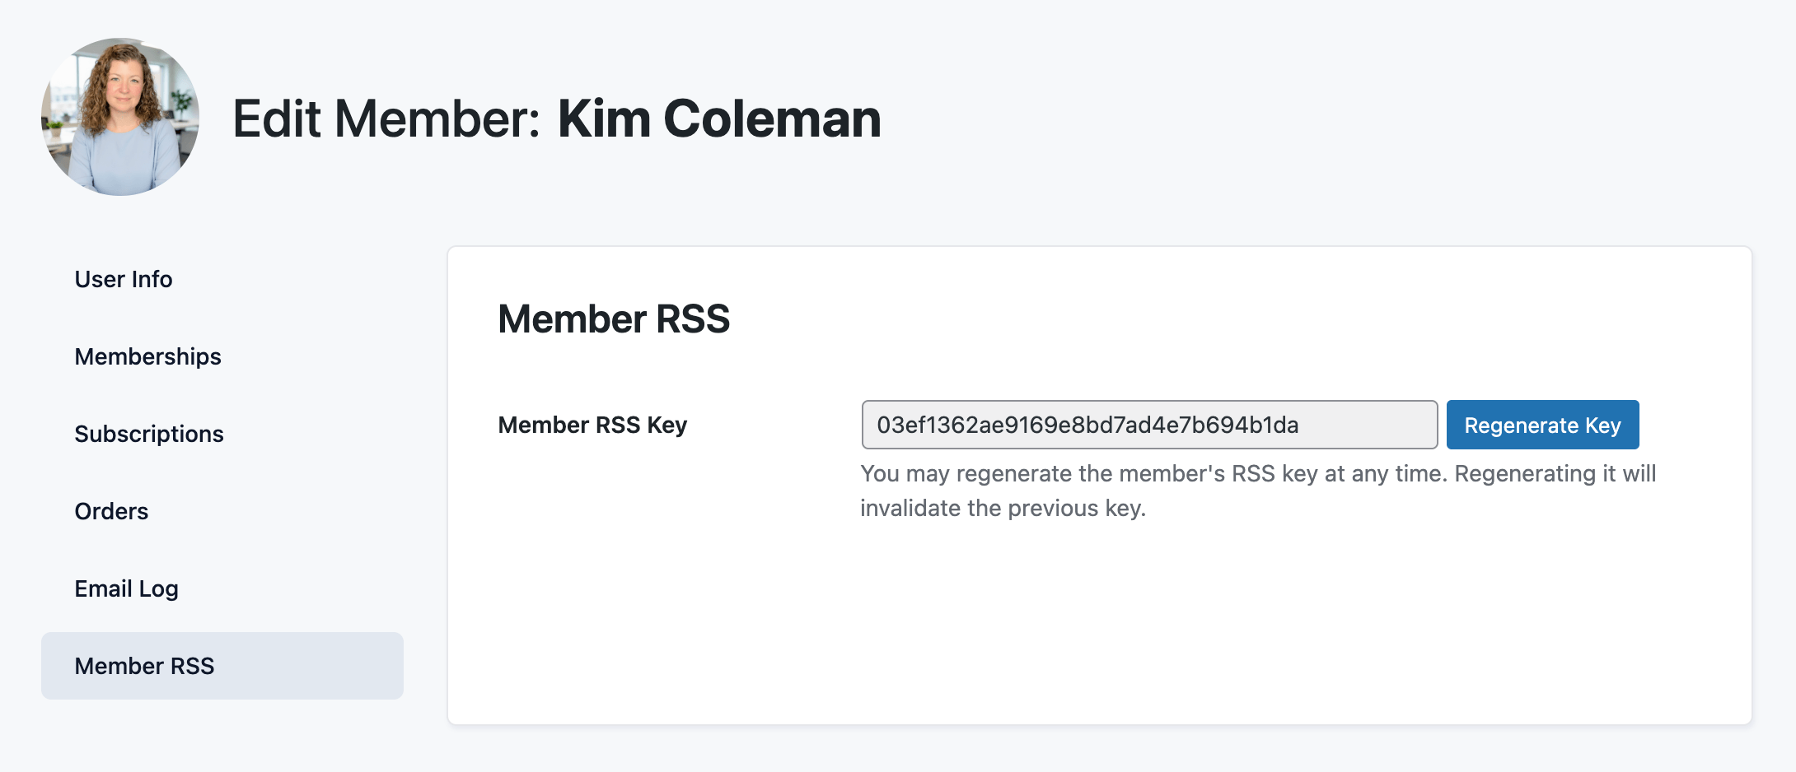Go to the Subscriptions section
This screenshot has width=1796, height=772.
click(x=149, y=434)
